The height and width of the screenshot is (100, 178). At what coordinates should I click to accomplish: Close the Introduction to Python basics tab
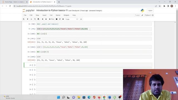(x=55, y=2)
